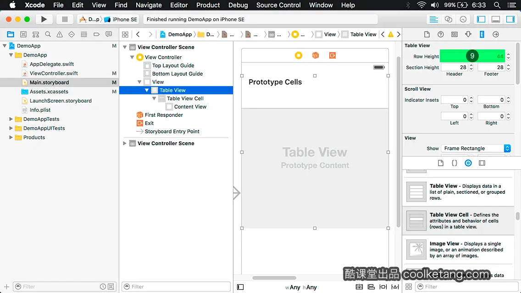Click the View Controller yellow icon in canvas

tap(299, 55)
